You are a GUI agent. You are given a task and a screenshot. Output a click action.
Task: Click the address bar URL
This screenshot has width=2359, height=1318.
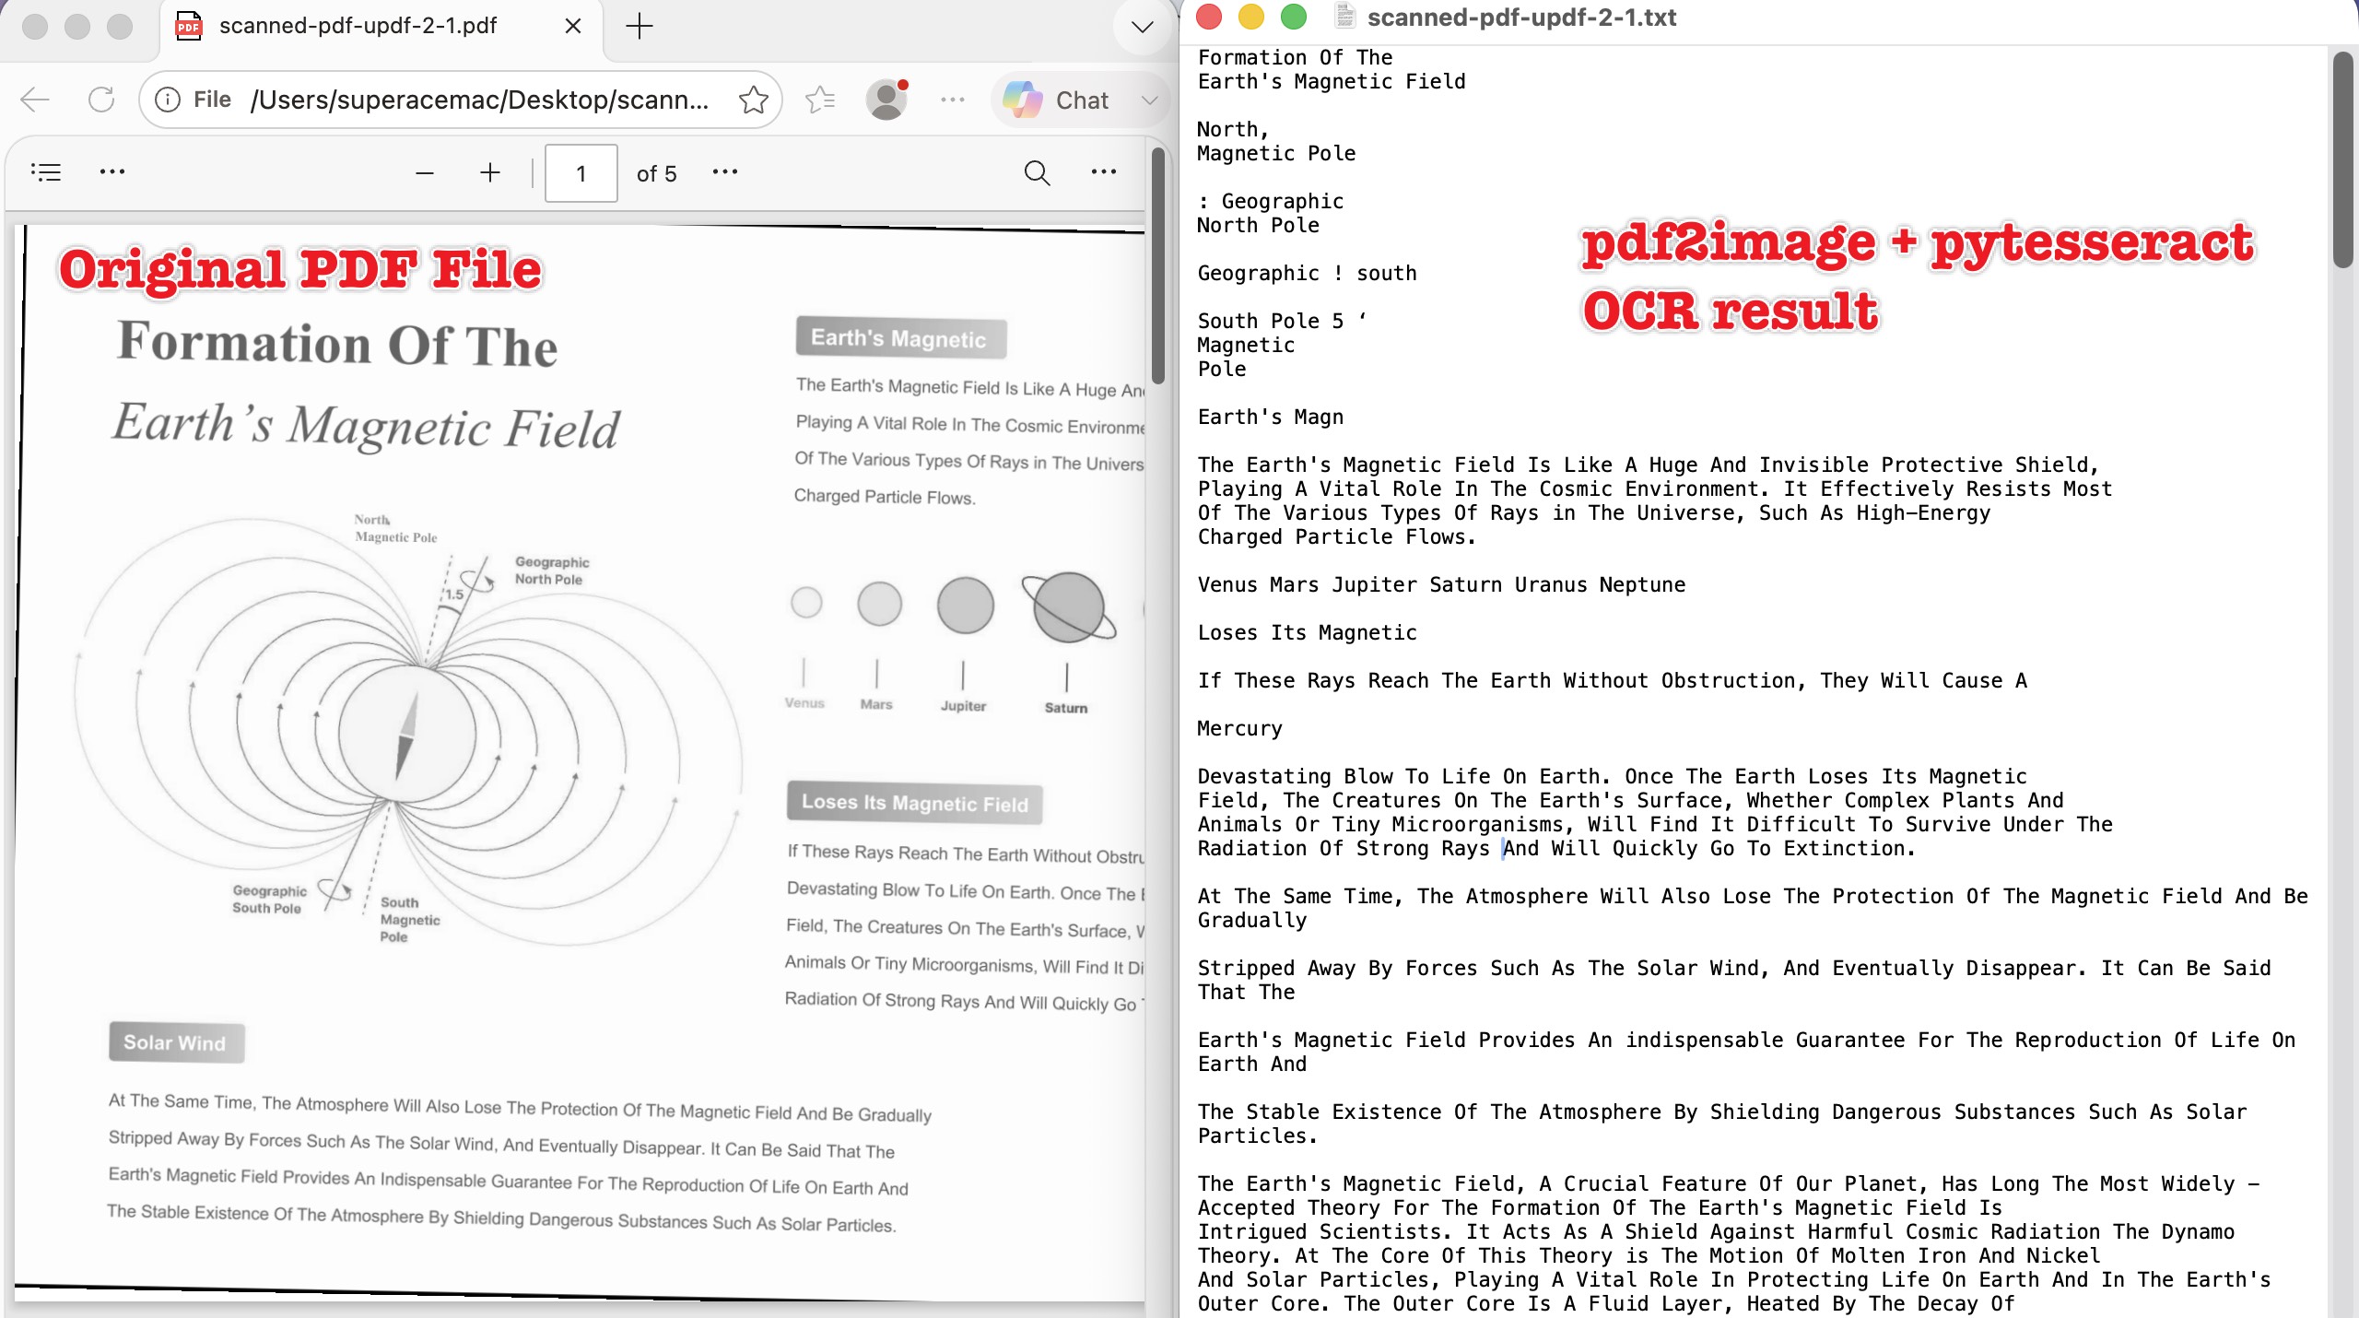tap(479, 100)
